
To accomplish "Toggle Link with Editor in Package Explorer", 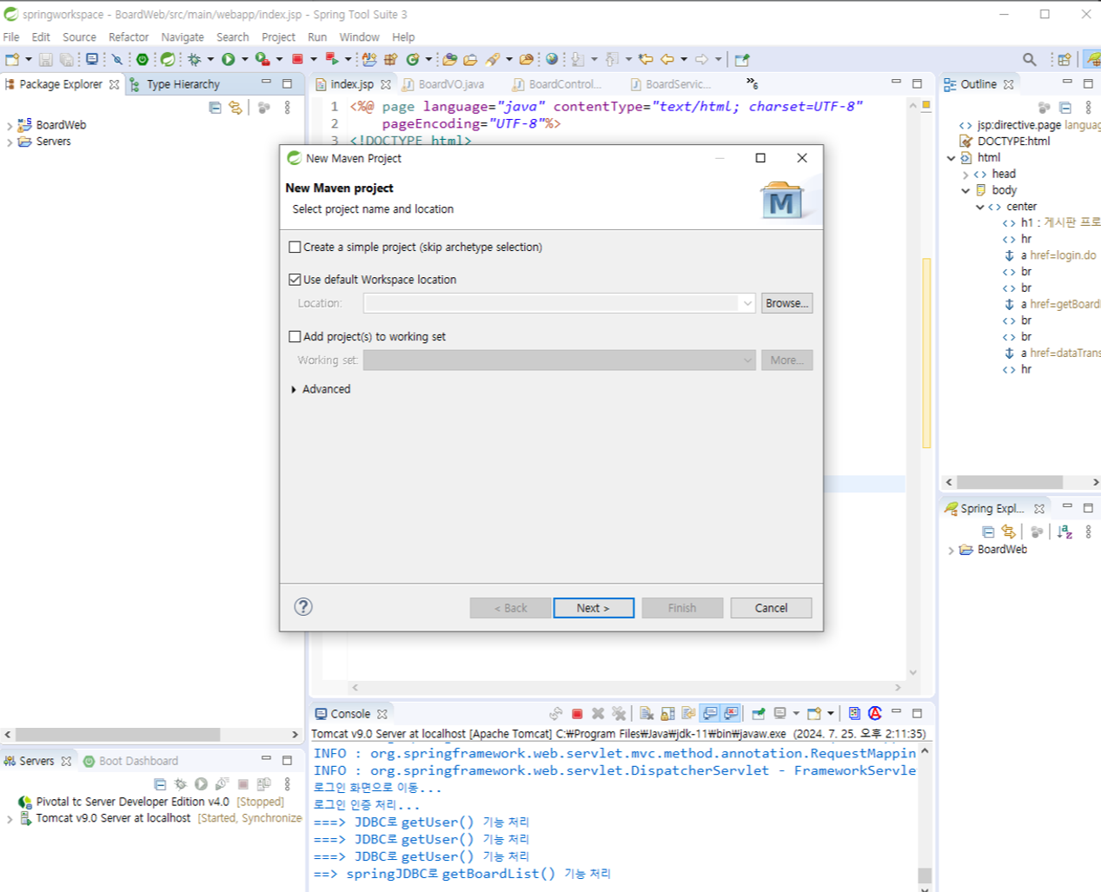I will tap(235, 108).
